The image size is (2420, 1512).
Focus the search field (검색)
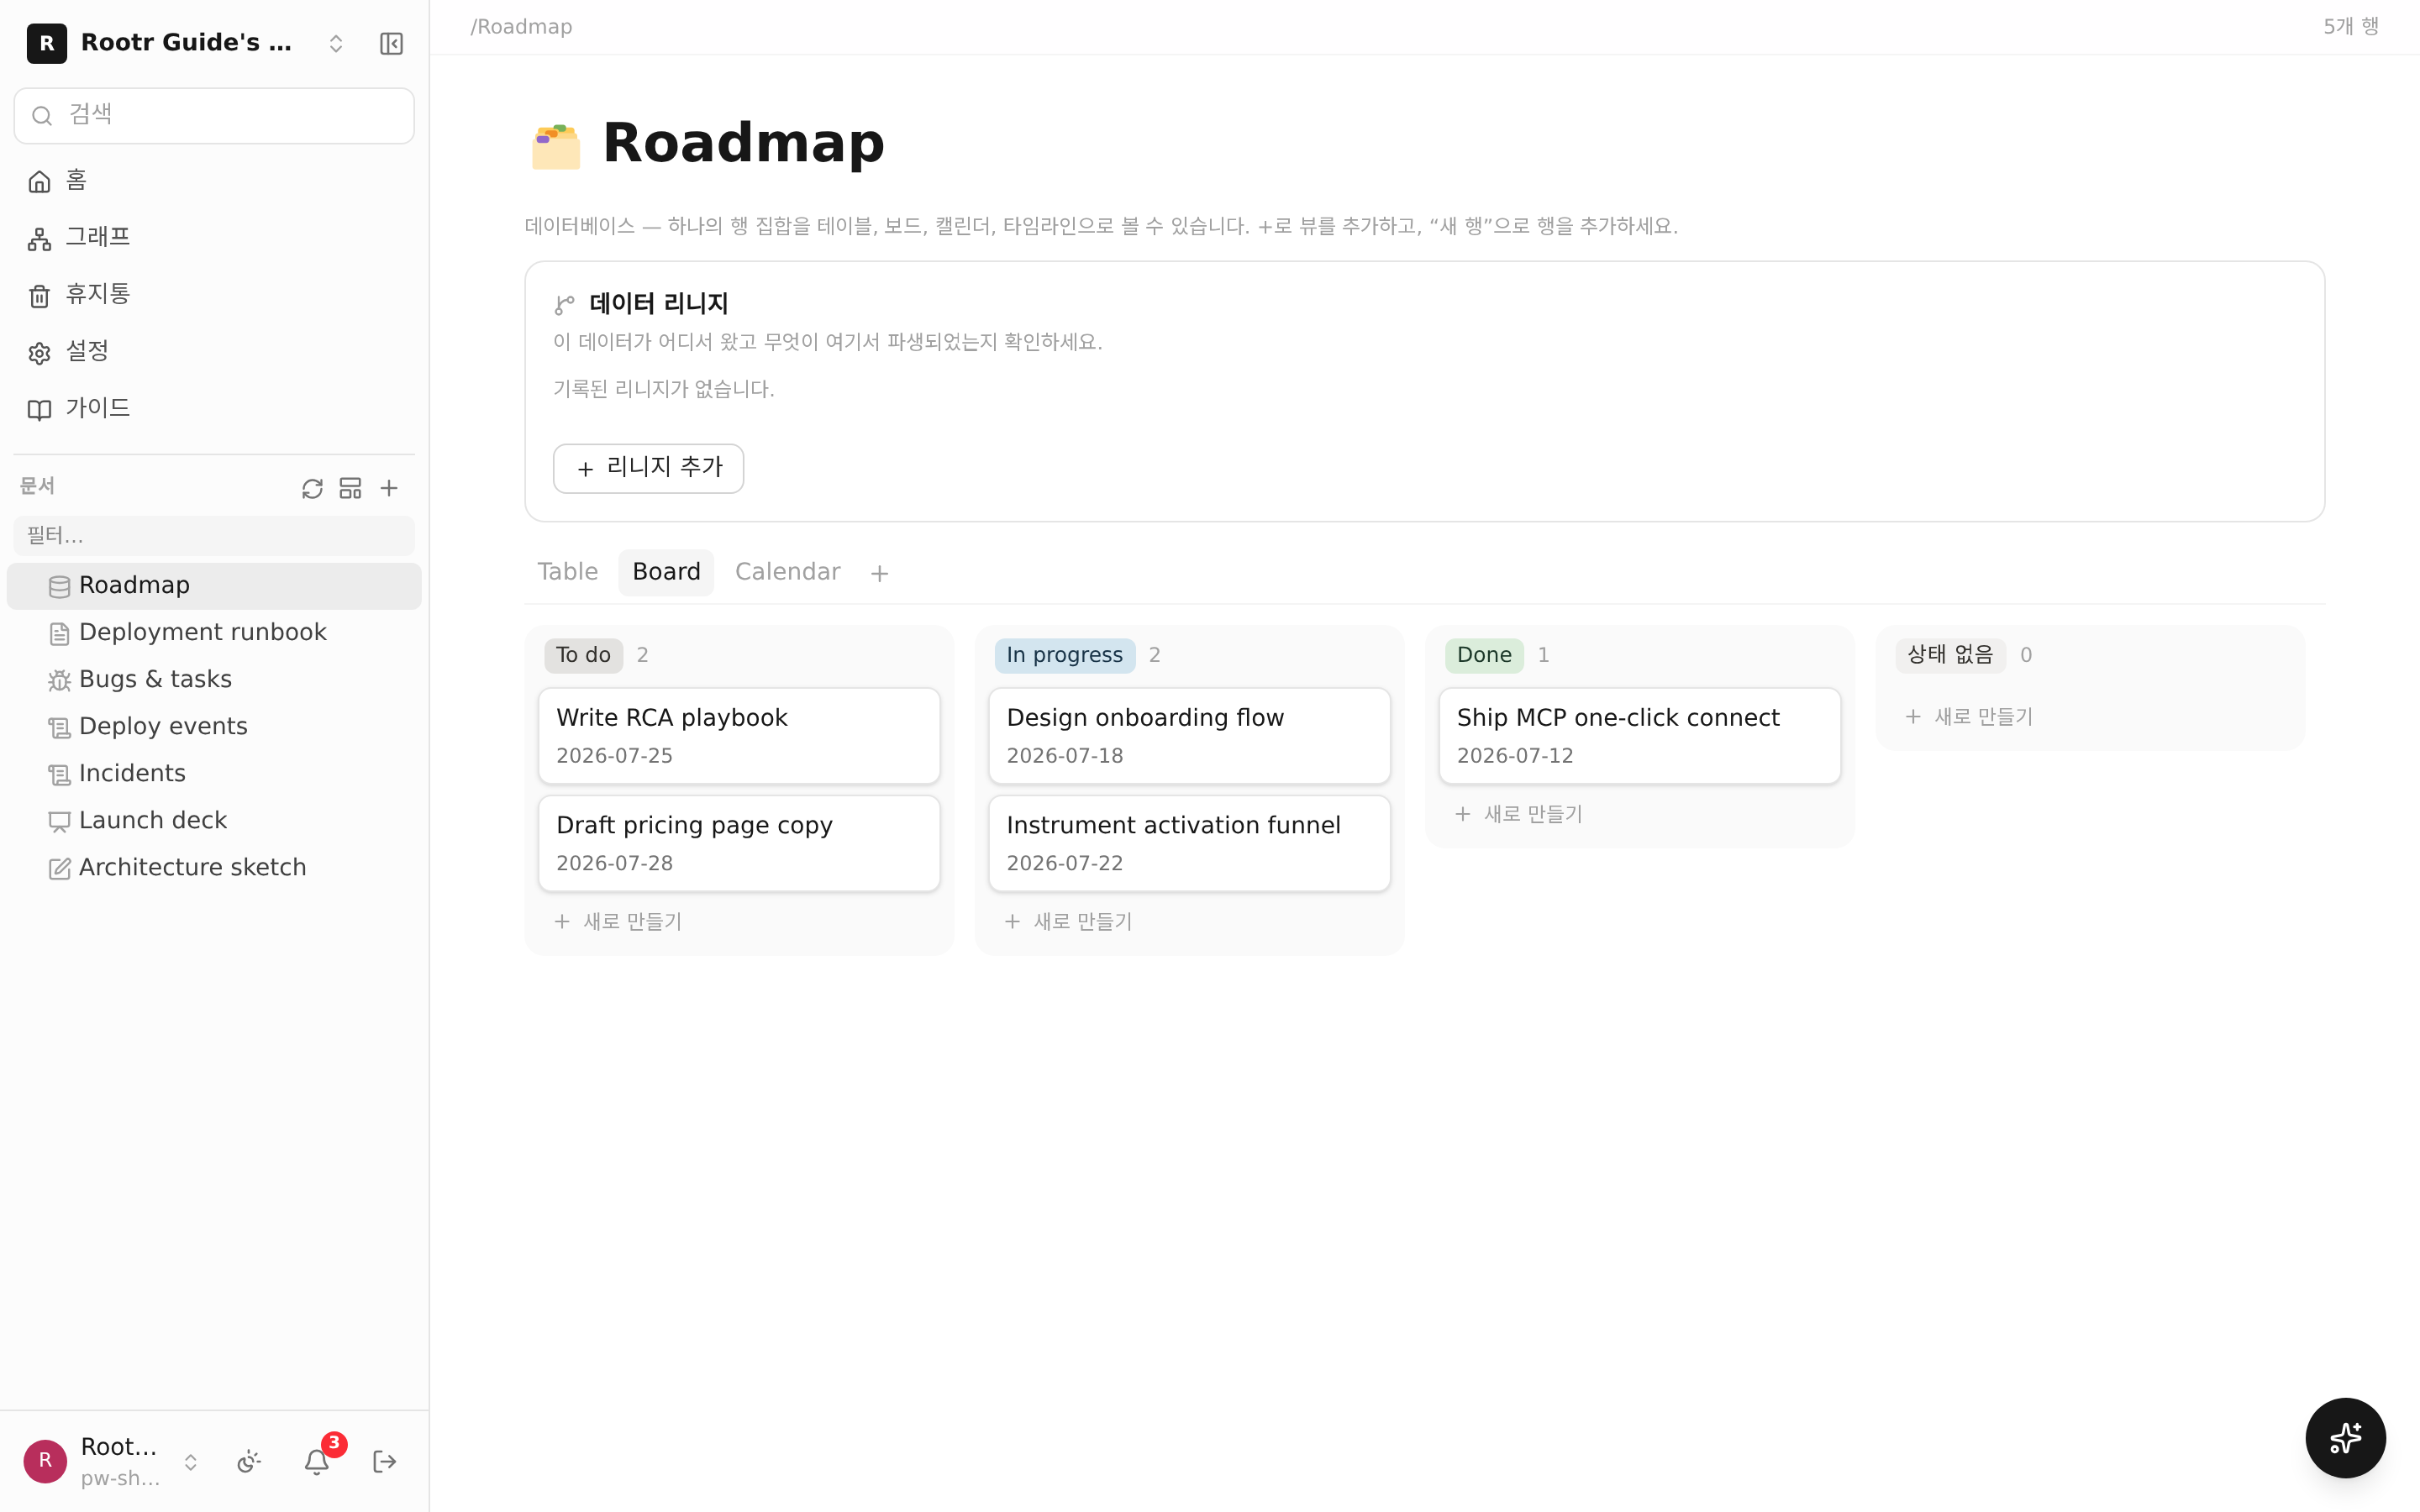pos(214,115)
